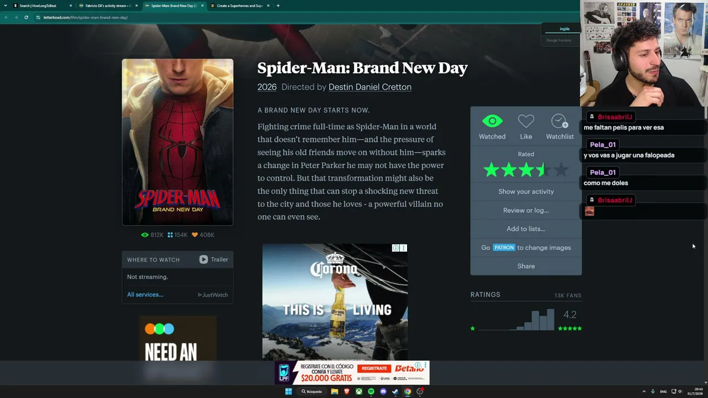Viewport: 708px width, 398px height.
Task: Open the 408K likes count
Action: click(x=202, y=235)
